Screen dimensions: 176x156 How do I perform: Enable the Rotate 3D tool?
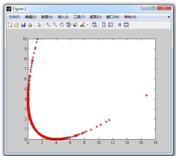[68, 25]
